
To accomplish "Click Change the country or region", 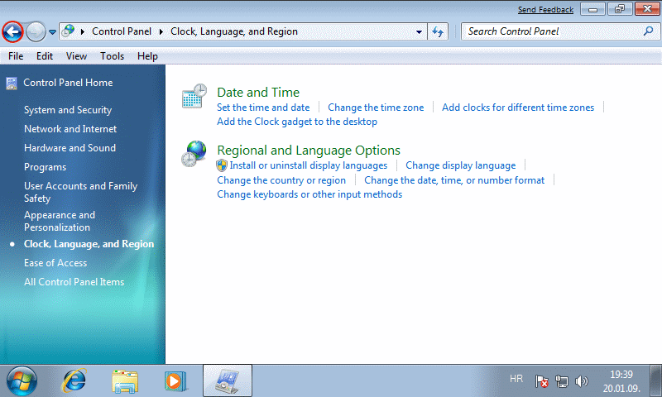I will (x=281, y=180).
